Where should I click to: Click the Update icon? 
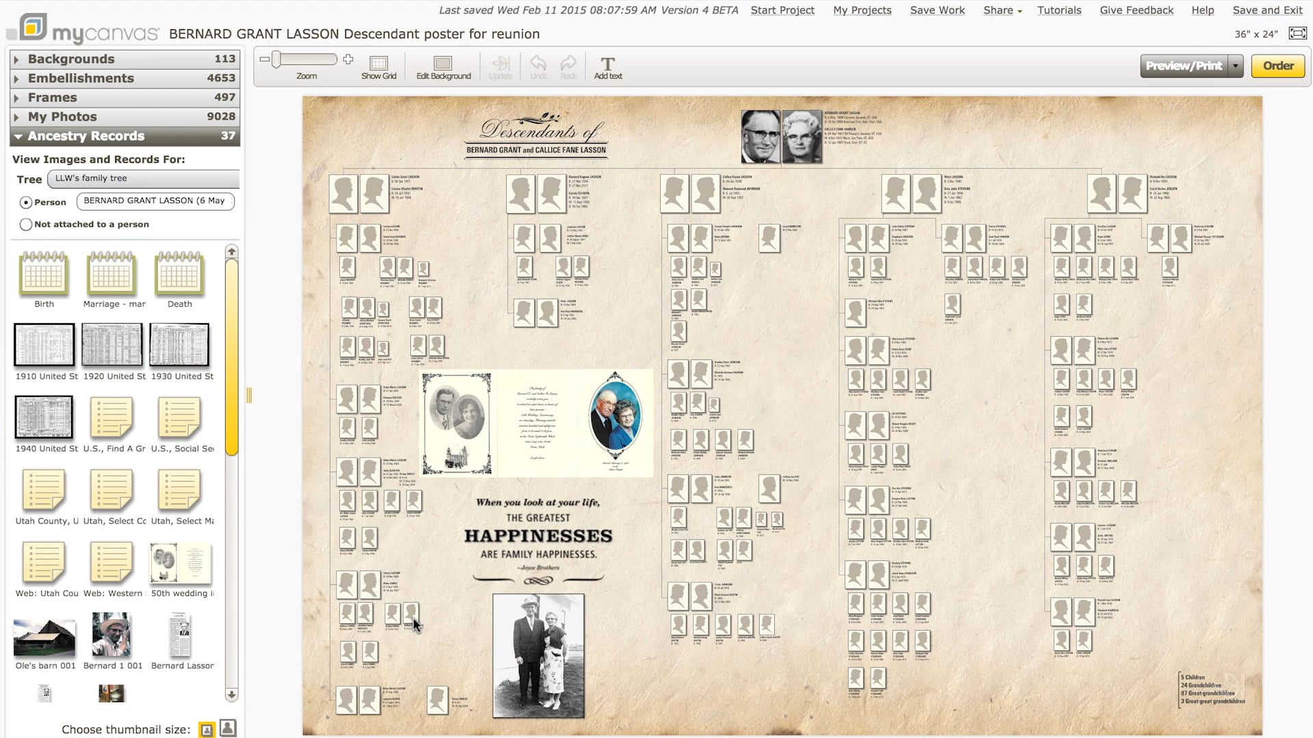pos(501,65)
